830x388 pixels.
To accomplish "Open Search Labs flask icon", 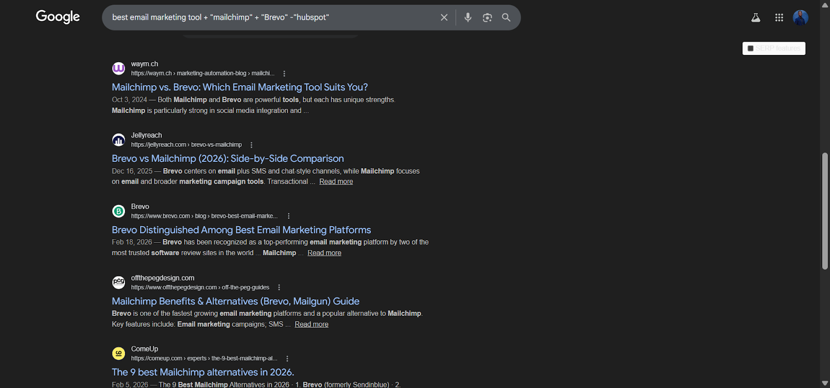I will [756, 18].
